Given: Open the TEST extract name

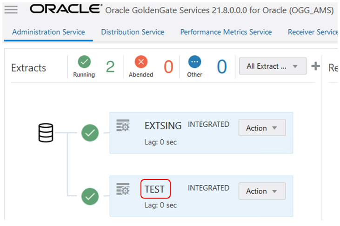Looking at the screenshot, I should tap(155, 189).
